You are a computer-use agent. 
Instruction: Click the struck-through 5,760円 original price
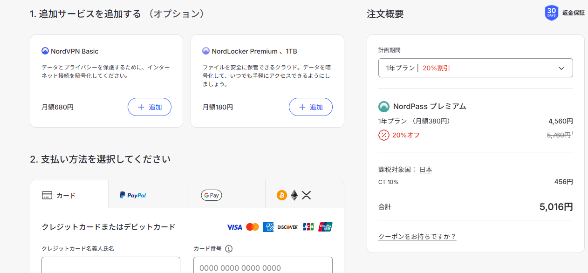pyautogui.click(x=559, y=135)
